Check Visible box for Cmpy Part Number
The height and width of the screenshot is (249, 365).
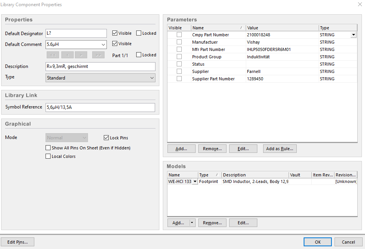point(179,34)
